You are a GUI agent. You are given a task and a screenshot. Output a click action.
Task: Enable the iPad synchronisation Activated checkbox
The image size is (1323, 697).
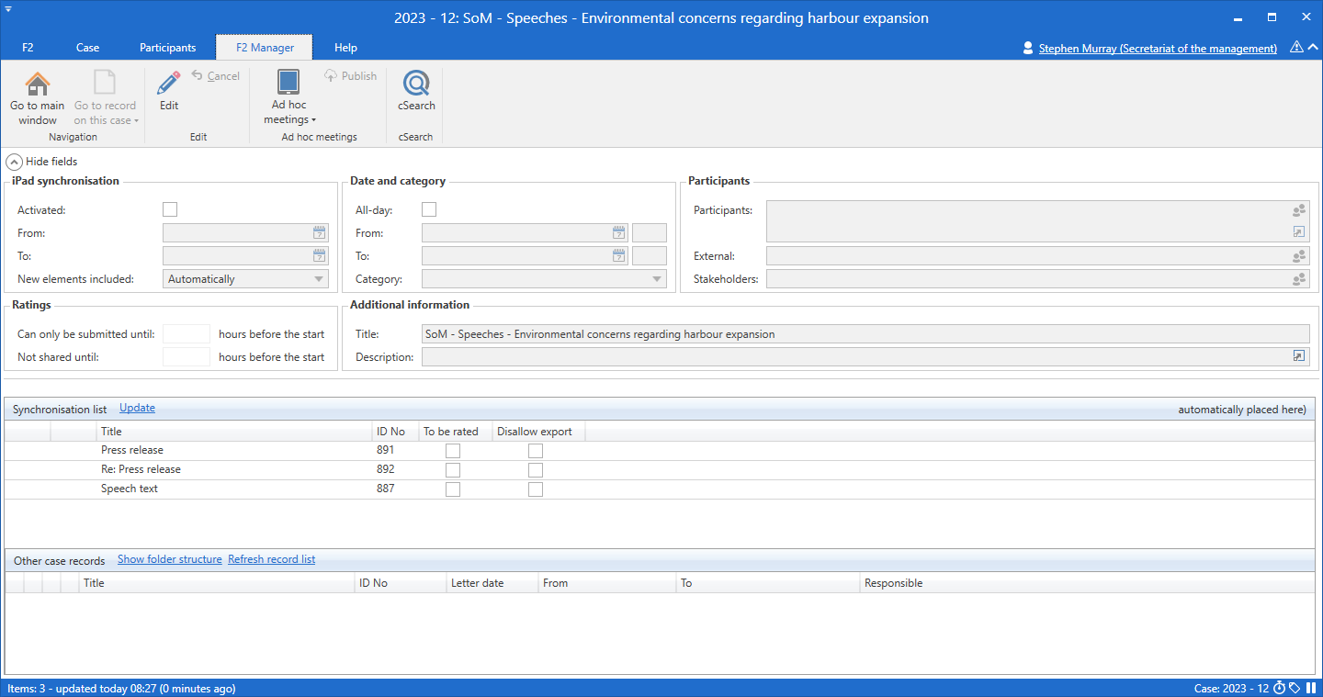coord(170,210)
